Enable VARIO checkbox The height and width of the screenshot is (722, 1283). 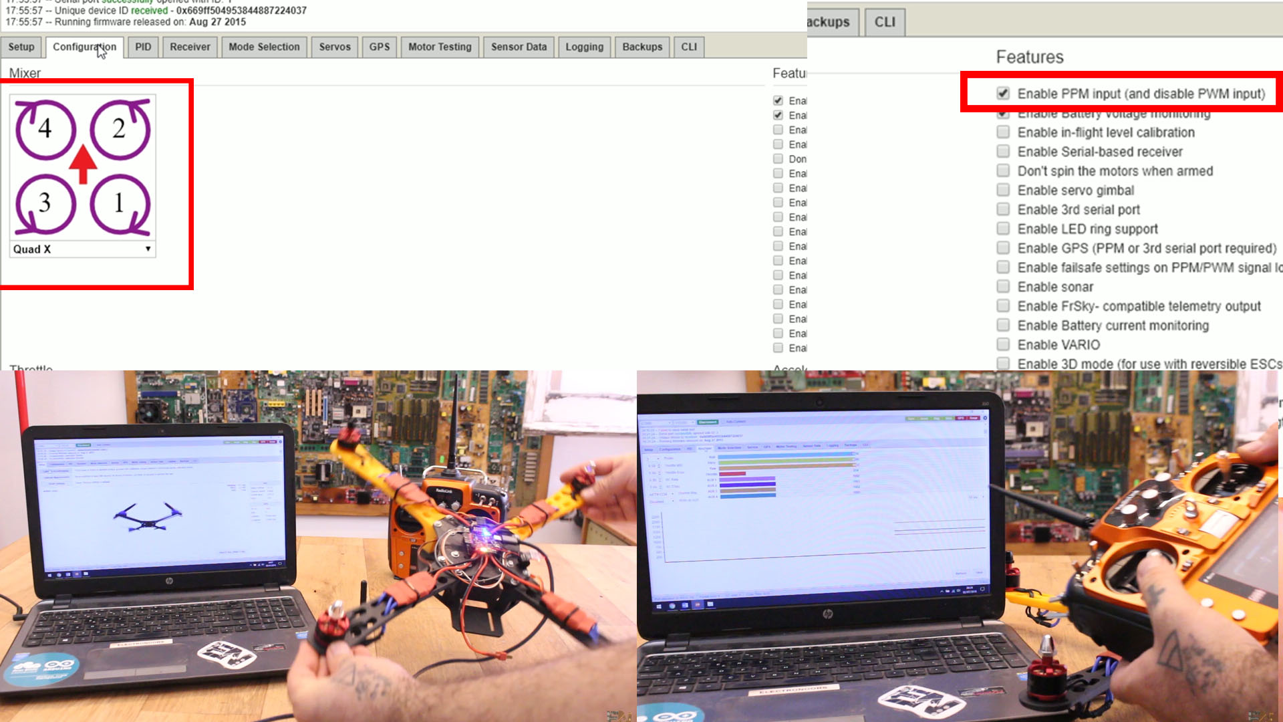1003,345
